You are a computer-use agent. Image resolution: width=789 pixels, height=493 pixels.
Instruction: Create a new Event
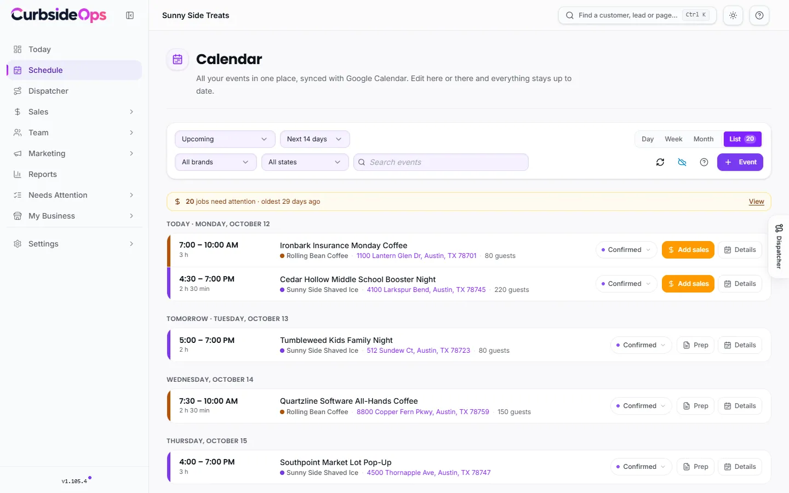click(740, 162)
